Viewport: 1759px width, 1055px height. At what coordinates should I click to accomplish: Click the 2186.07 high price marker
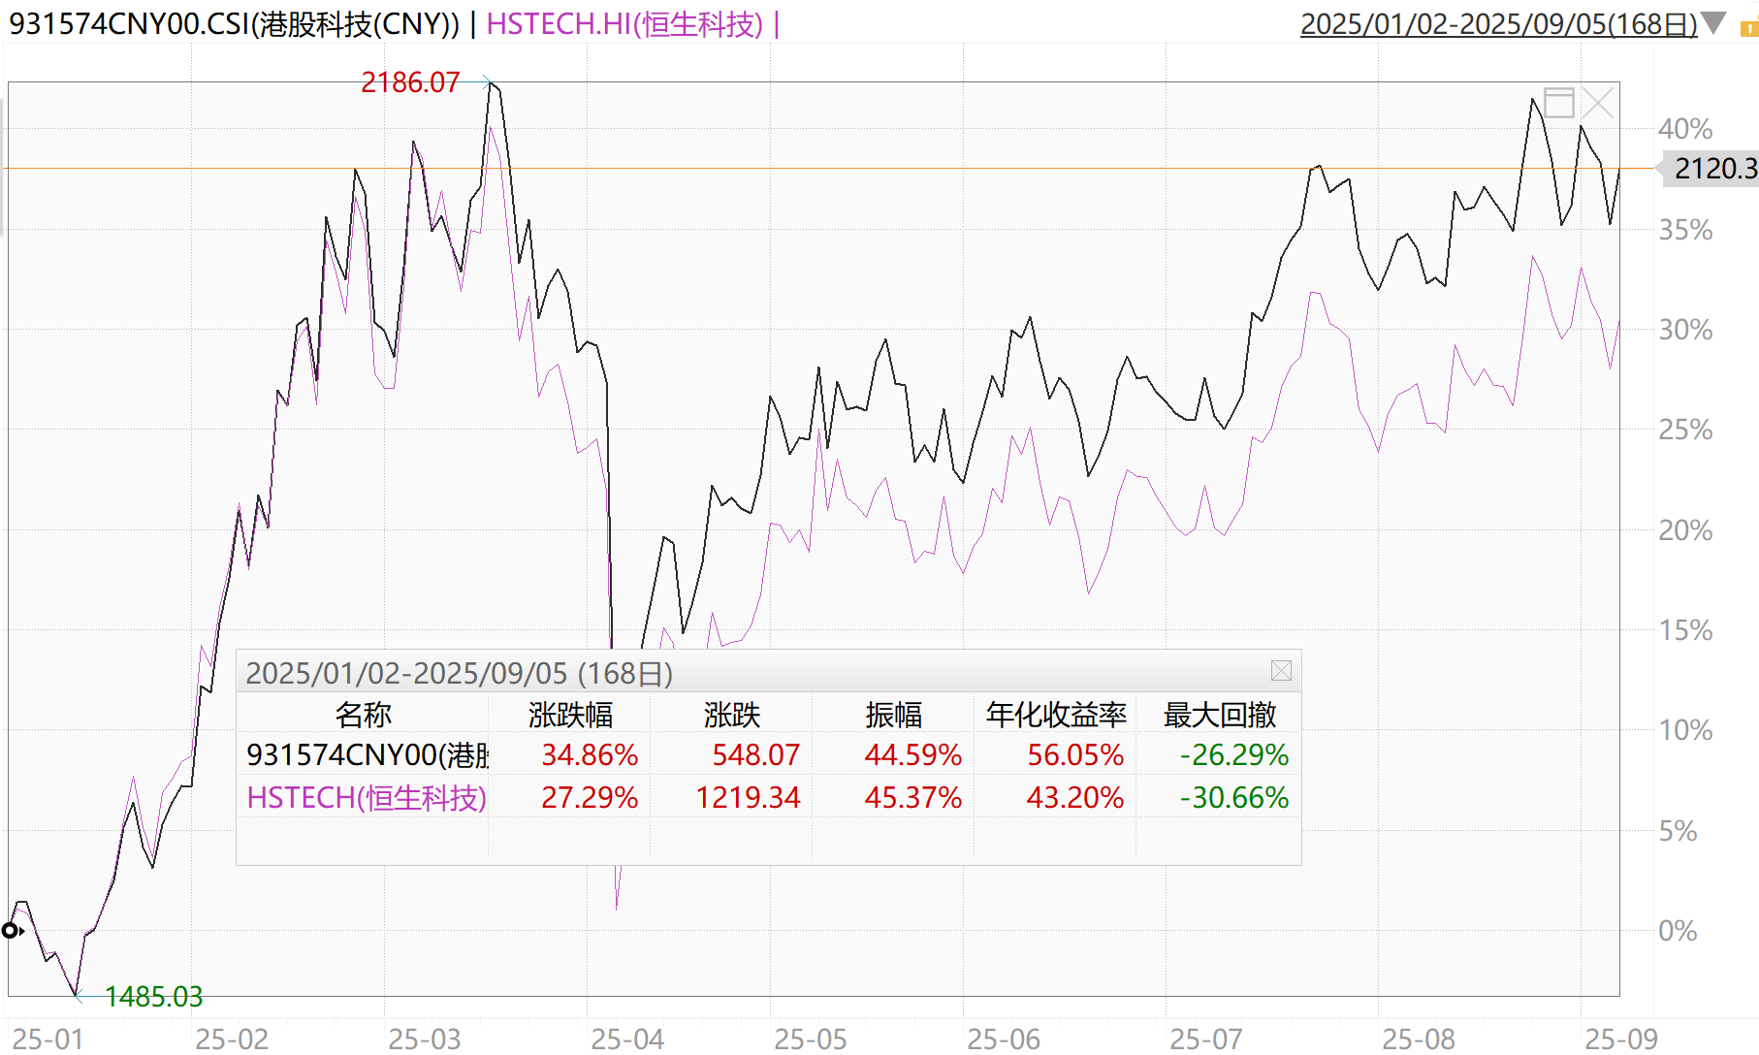coord(410,83)
